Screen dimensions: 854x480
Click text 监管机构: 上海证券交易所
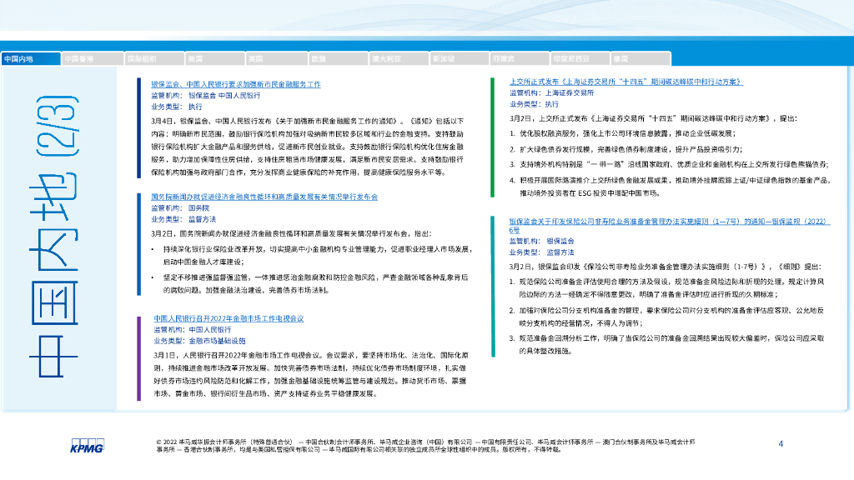[x=551, y=92]
